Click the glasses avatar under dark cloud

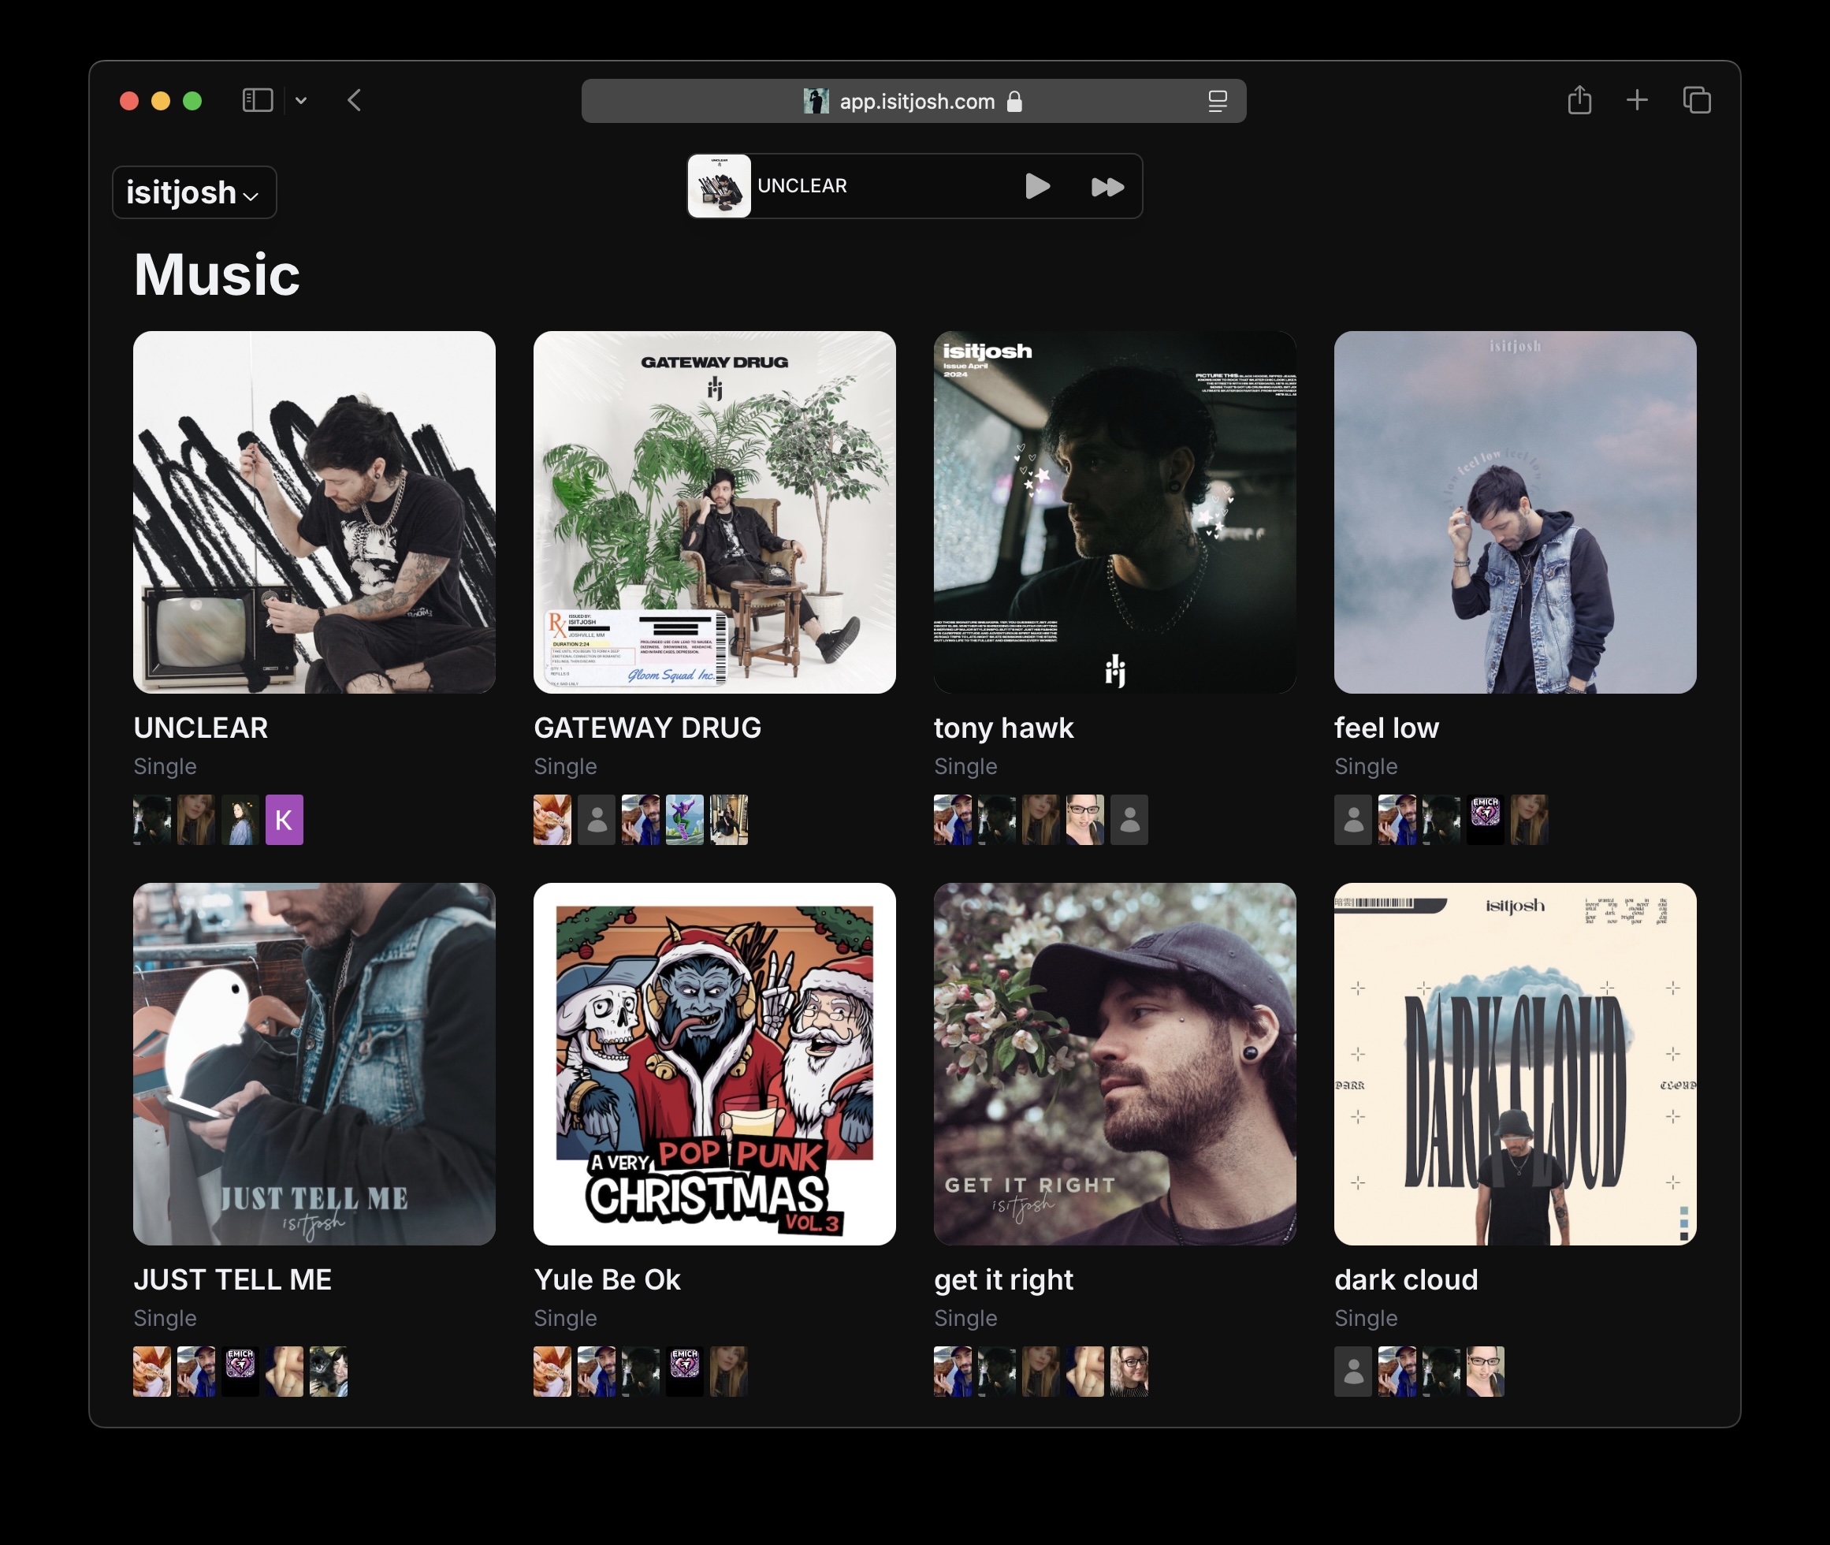point(1486,1372)
